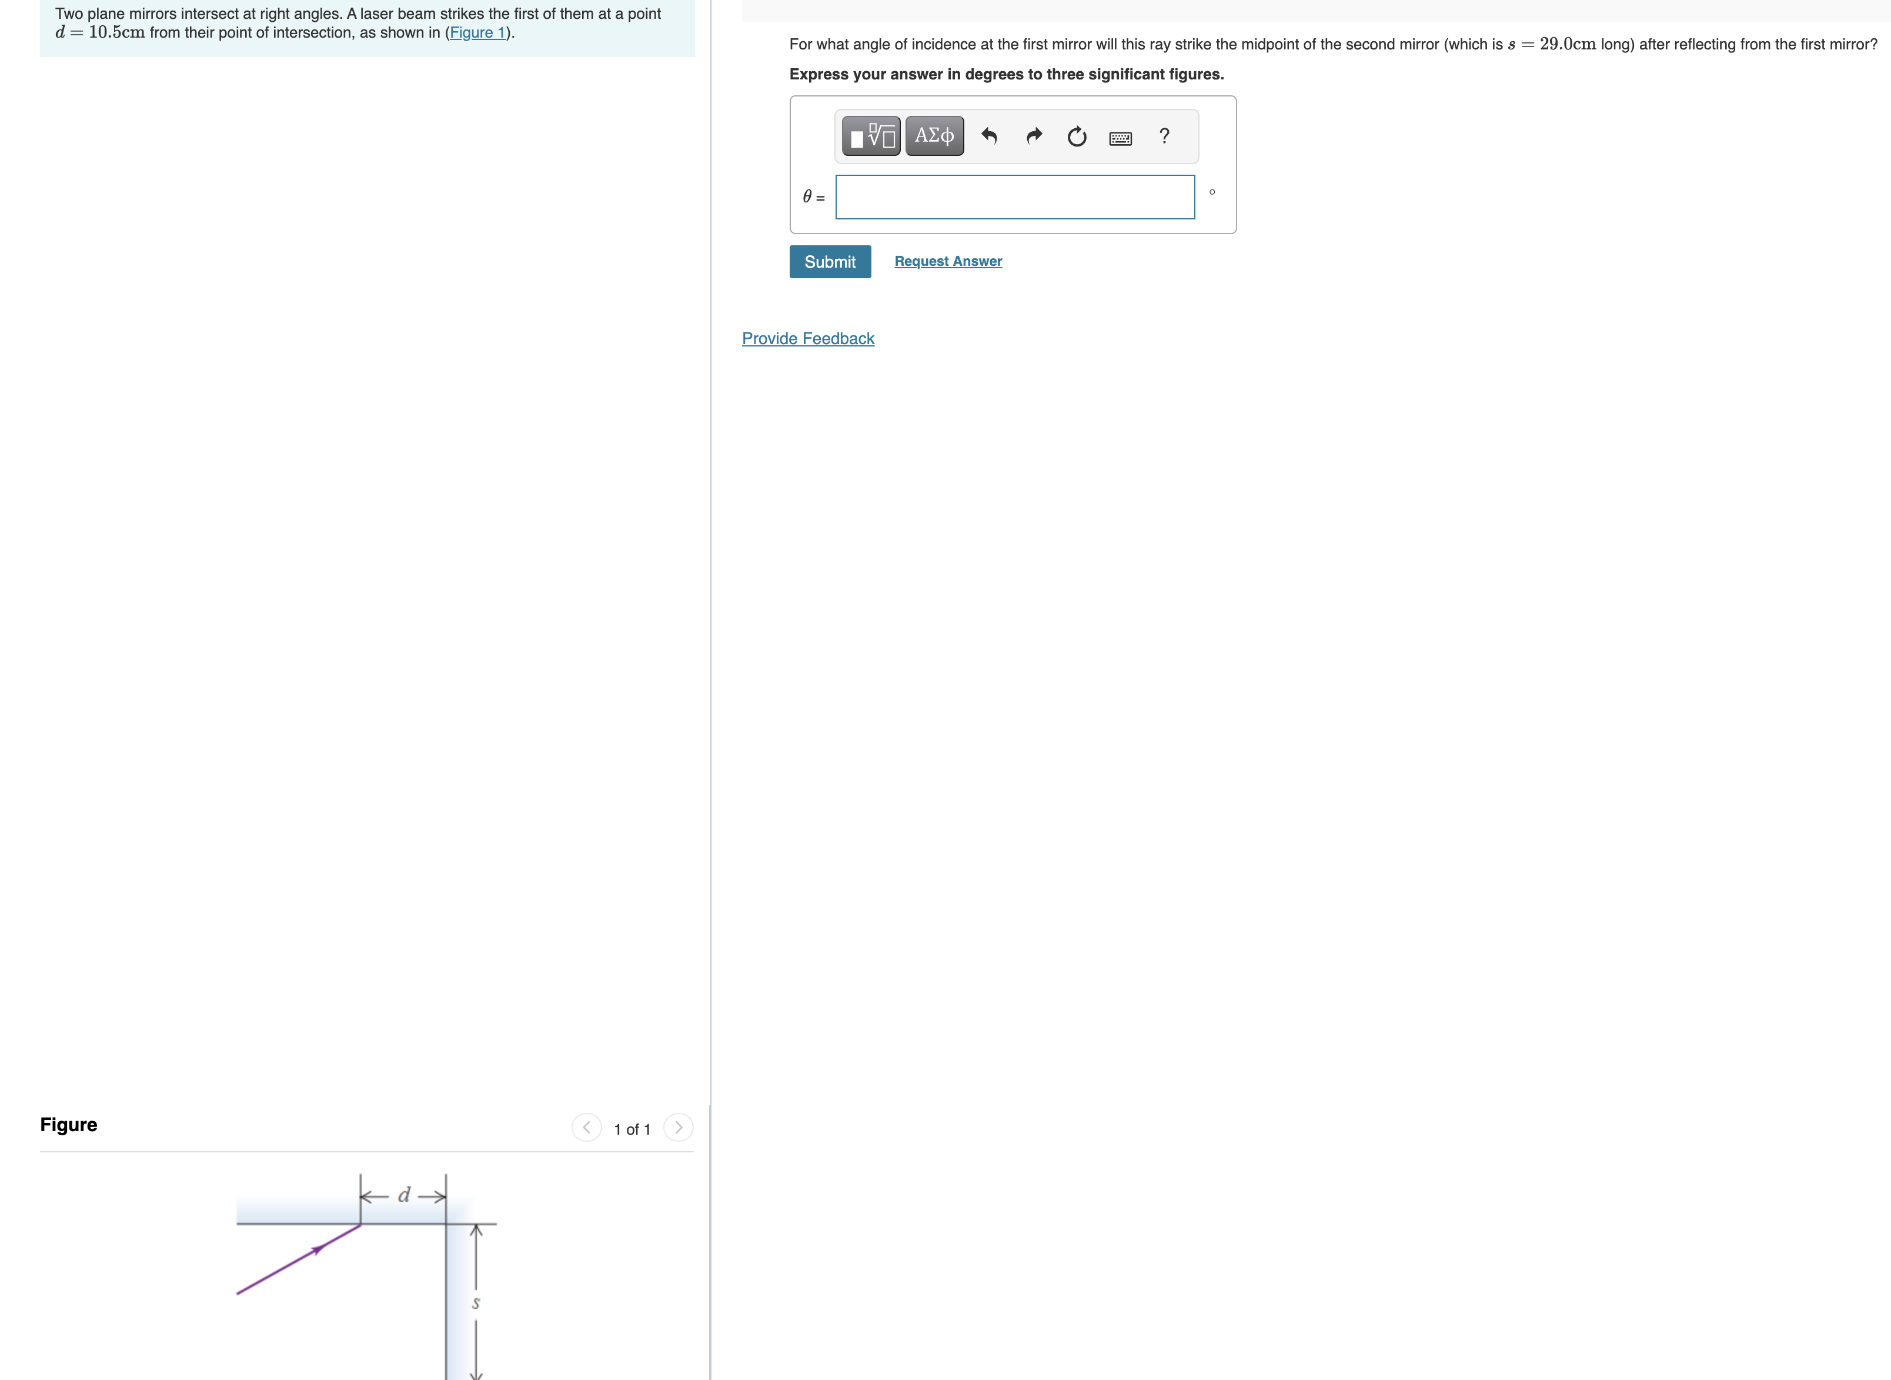
Task: Open help with the question mark icon
Action: (x=1164, y=136)
